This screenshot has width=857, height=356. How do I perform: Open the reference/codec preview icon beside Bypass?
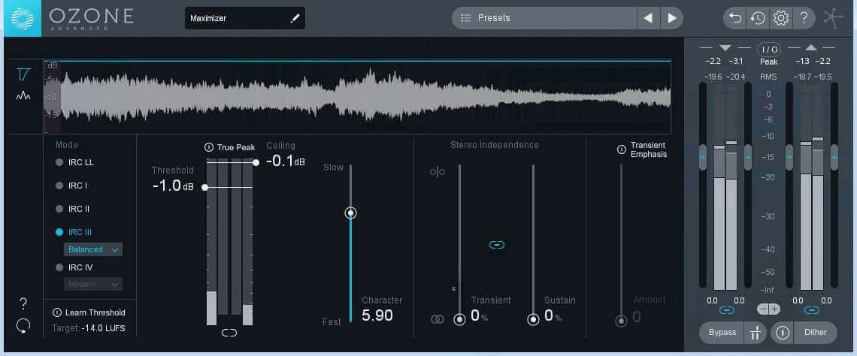point(756,333)
